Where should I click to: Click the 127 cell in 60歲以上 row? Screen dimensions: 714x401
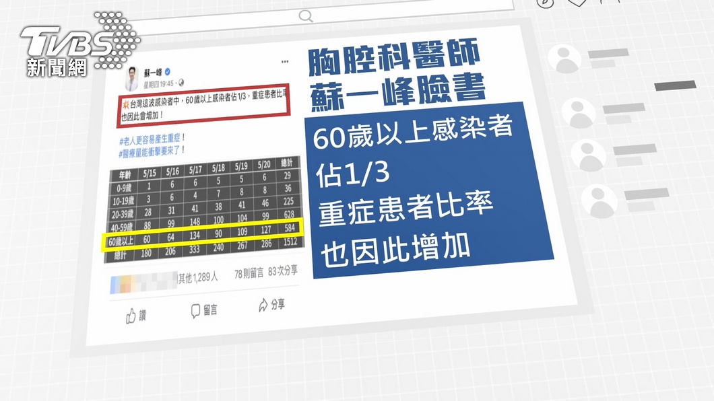266,229
